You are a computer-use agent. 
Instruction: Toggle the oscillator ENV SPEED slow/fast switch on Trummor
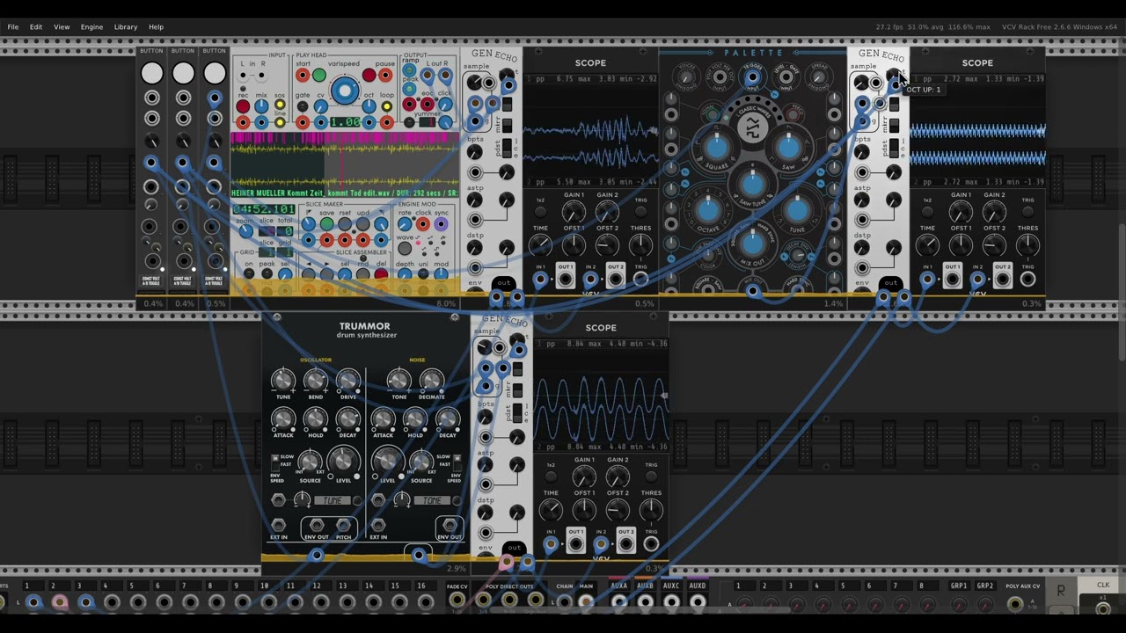[x=275, y=462]
